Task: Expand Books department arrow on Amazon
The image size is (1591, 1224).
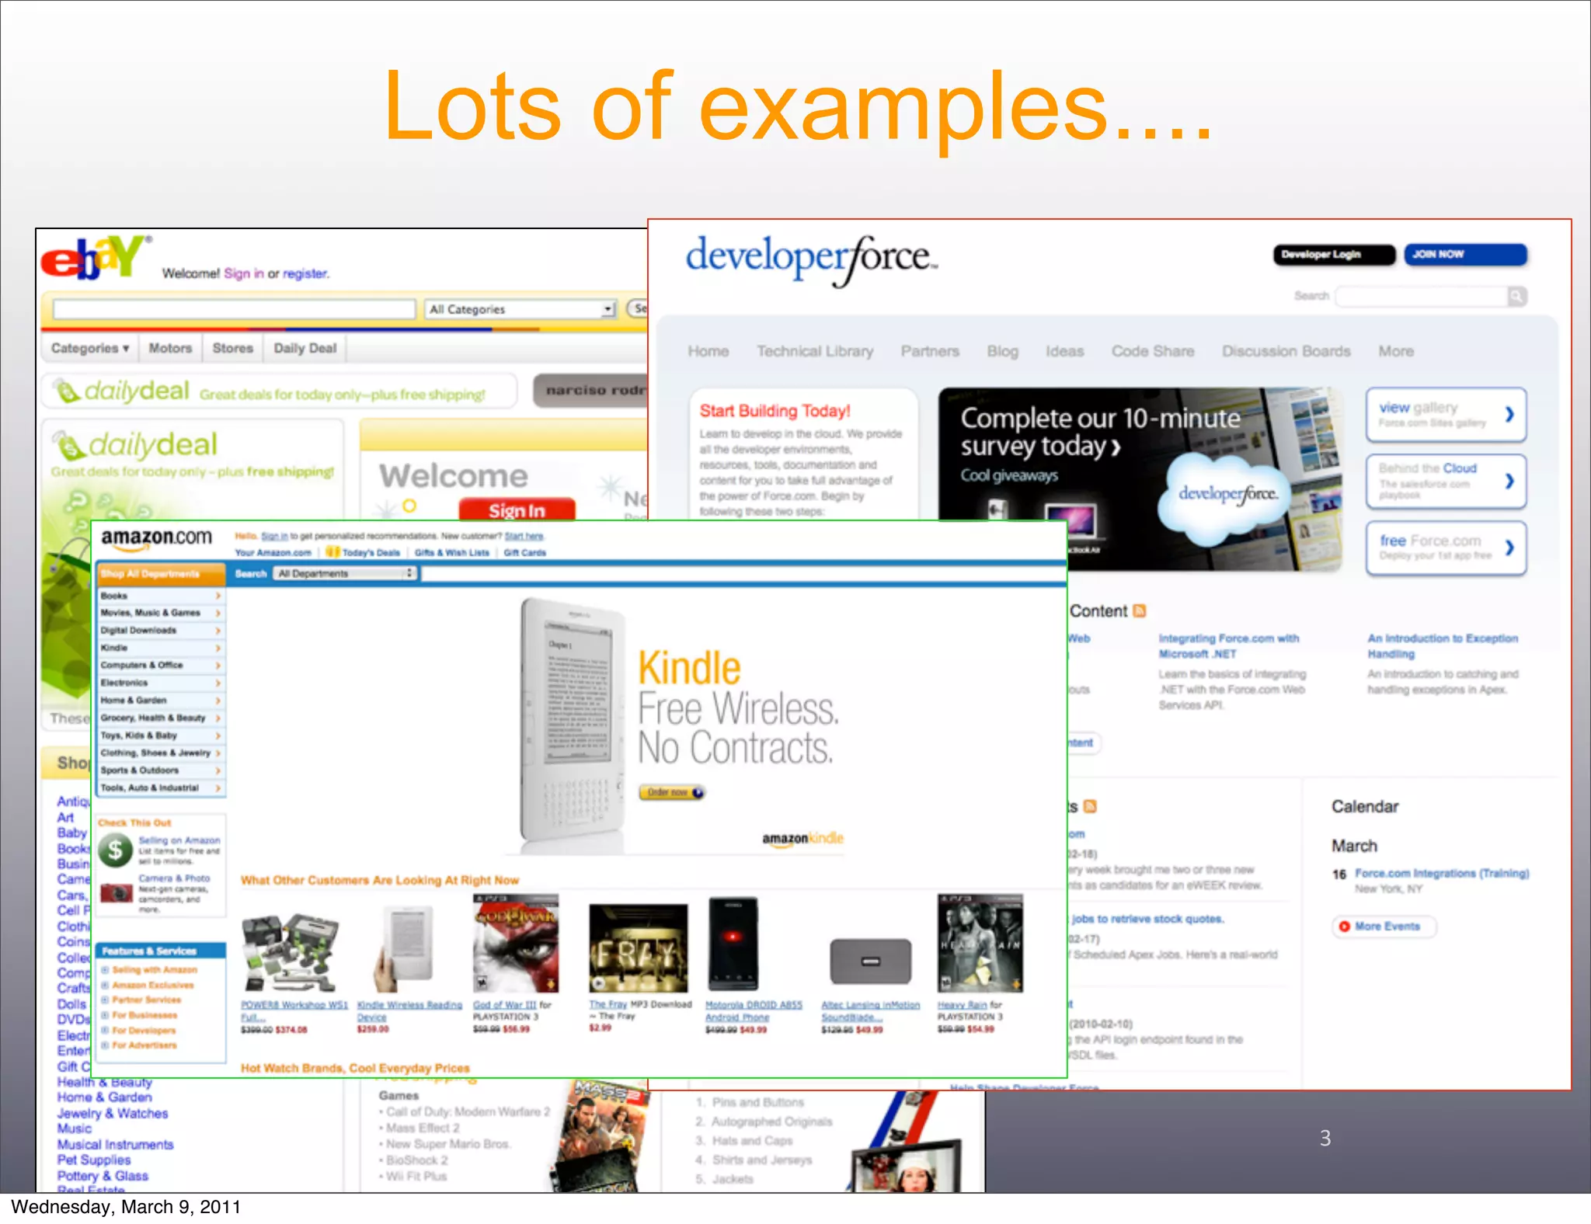Action: (218, 596)
